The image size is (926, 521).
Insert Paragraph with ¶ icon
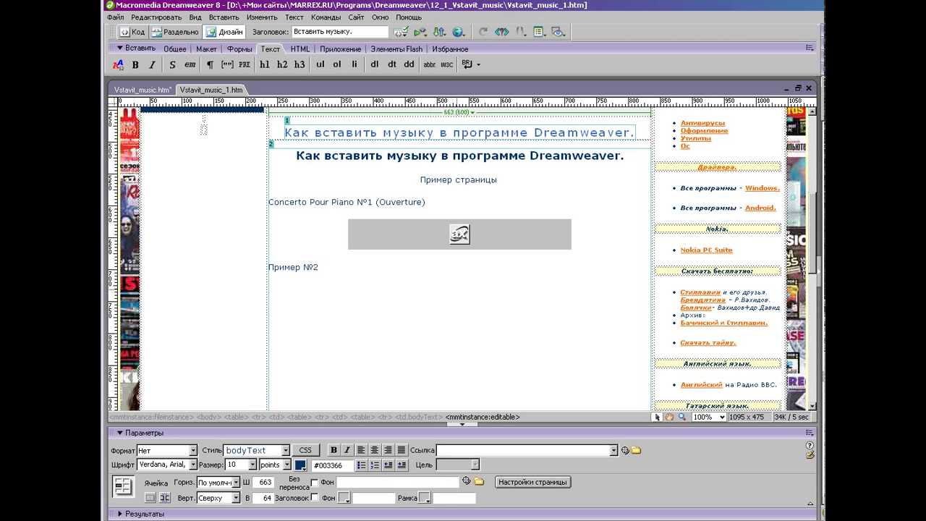[210, 64]
